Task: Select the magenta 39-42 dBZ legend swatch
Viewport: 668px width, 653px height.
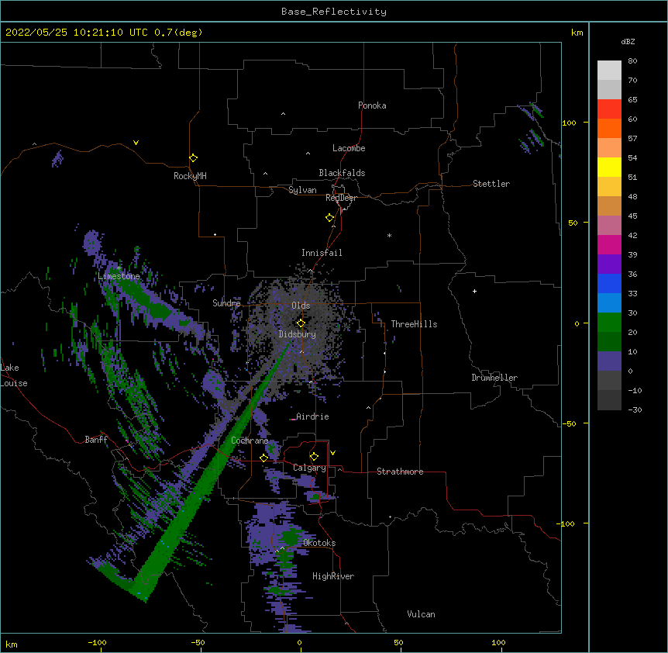Action: [x=609, y=244]
